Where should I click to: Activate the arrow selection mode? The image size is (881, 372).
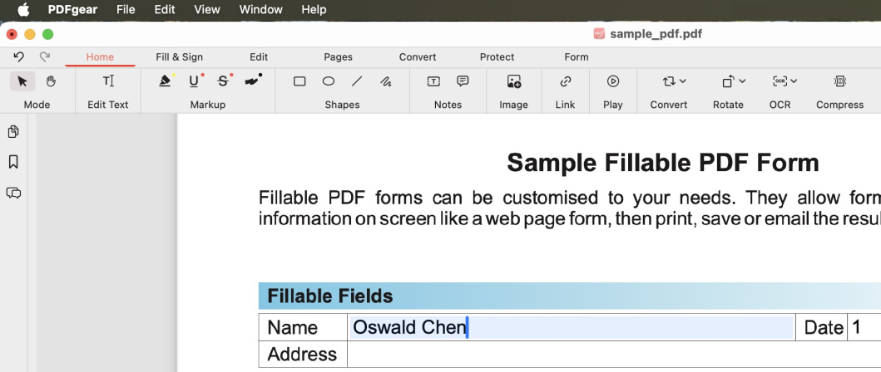(x=22, y=81)
